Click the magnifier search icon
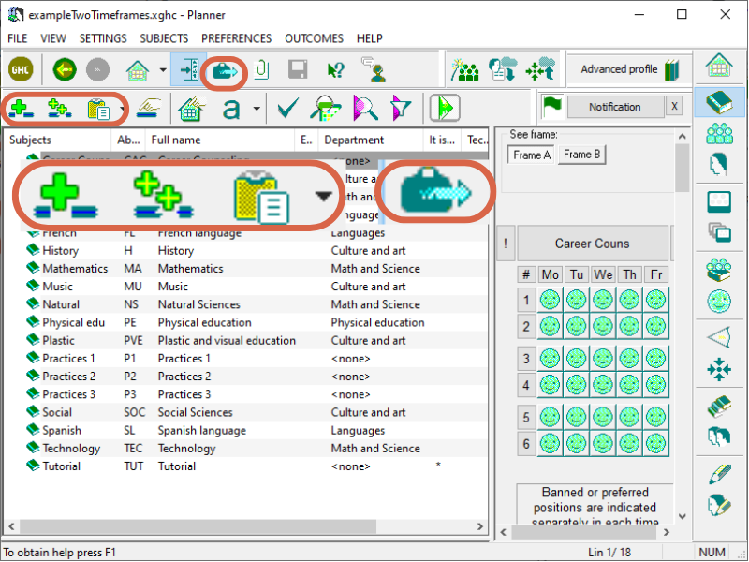 [365, 108]
